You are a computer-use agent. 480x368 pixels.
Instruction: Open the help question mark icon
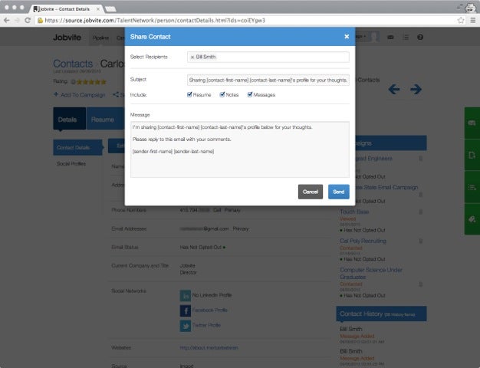[420, 37]
